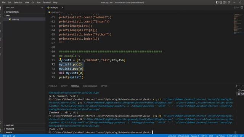This screenshot has height=137, width=244.
Task: Click the code minimap overview
Action: click(238, 24)
